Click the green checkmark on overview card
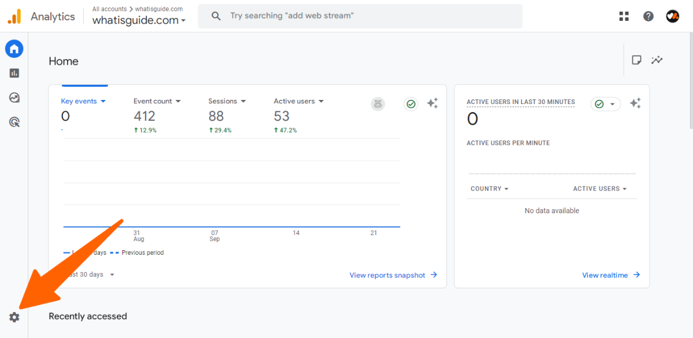Viewport: 693px width, 338px height. click(x=411, y=104)
